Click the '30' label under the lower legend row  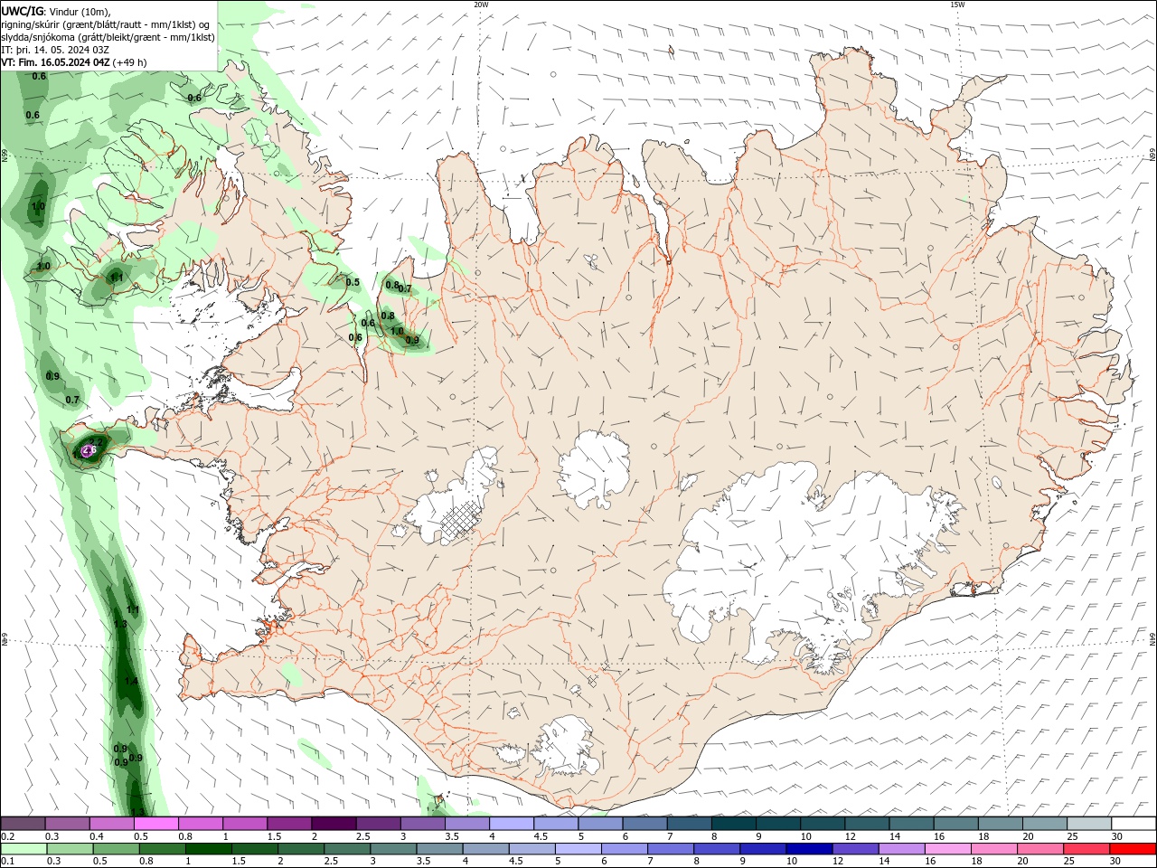pos(1117,861)
